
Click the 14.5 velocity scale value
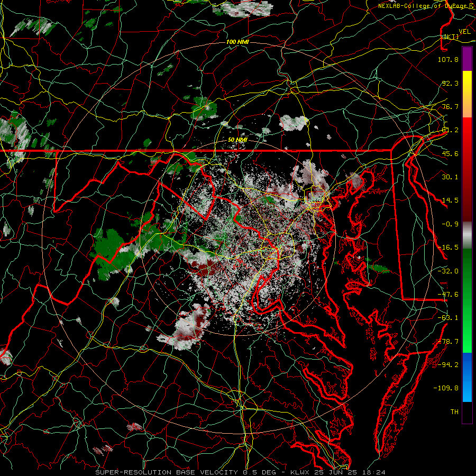(450, 200)
